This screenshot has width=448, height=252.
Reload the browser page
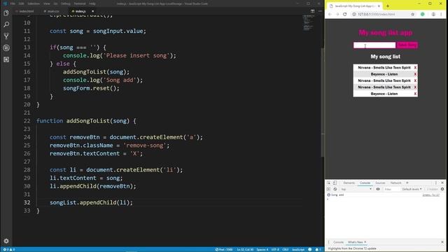pyautogui.click(x=345, y=14)
